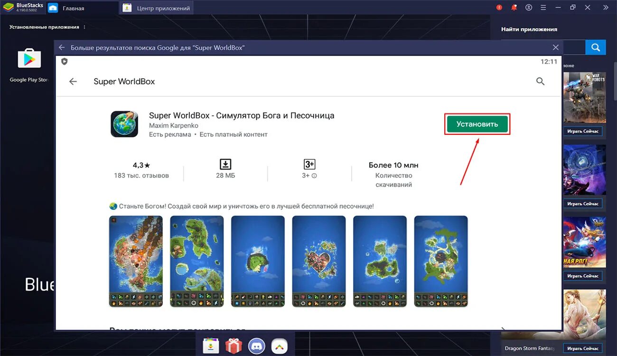Collapse sidebar with double chevron icon
The image size is (617, 356).
606,8
